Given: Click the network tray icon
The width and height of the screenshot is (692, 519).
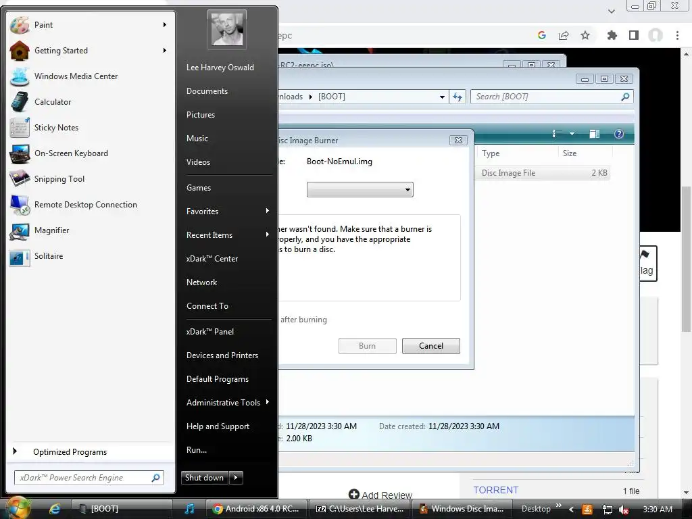Looking at the screenshot, I should 608,510.
